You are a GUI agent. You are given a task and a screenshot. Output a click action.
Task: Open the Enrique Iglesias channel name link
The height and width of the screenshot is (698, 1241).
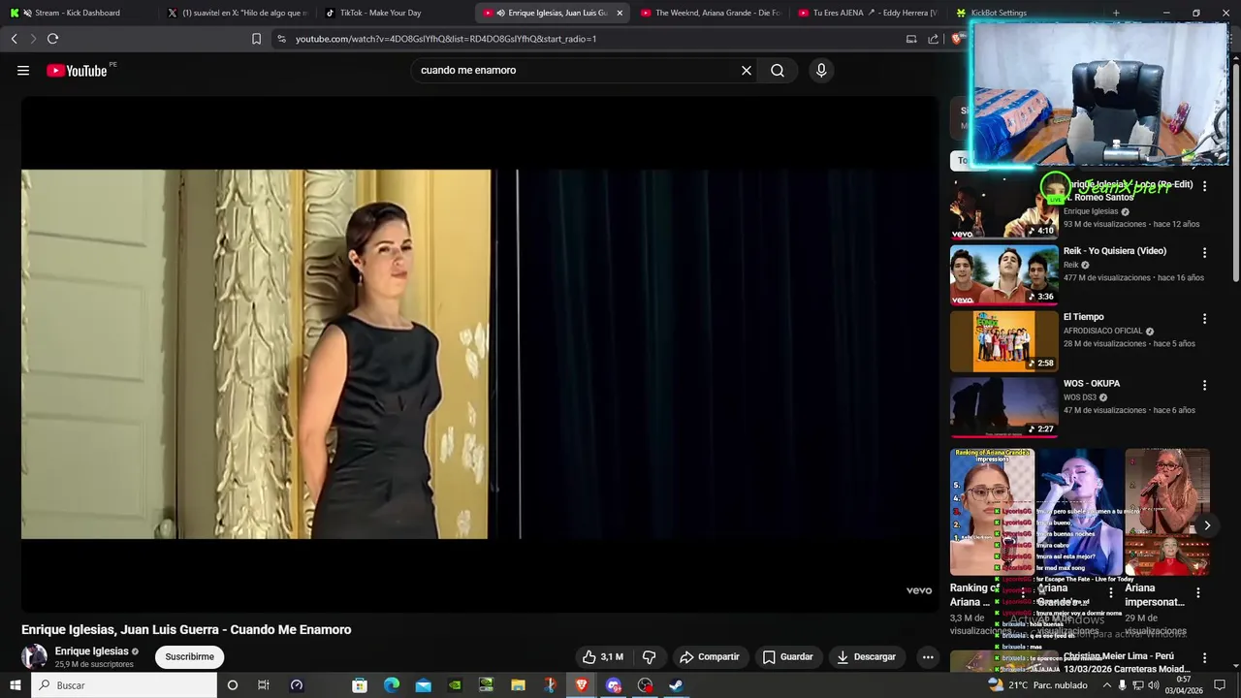[92, 651]
